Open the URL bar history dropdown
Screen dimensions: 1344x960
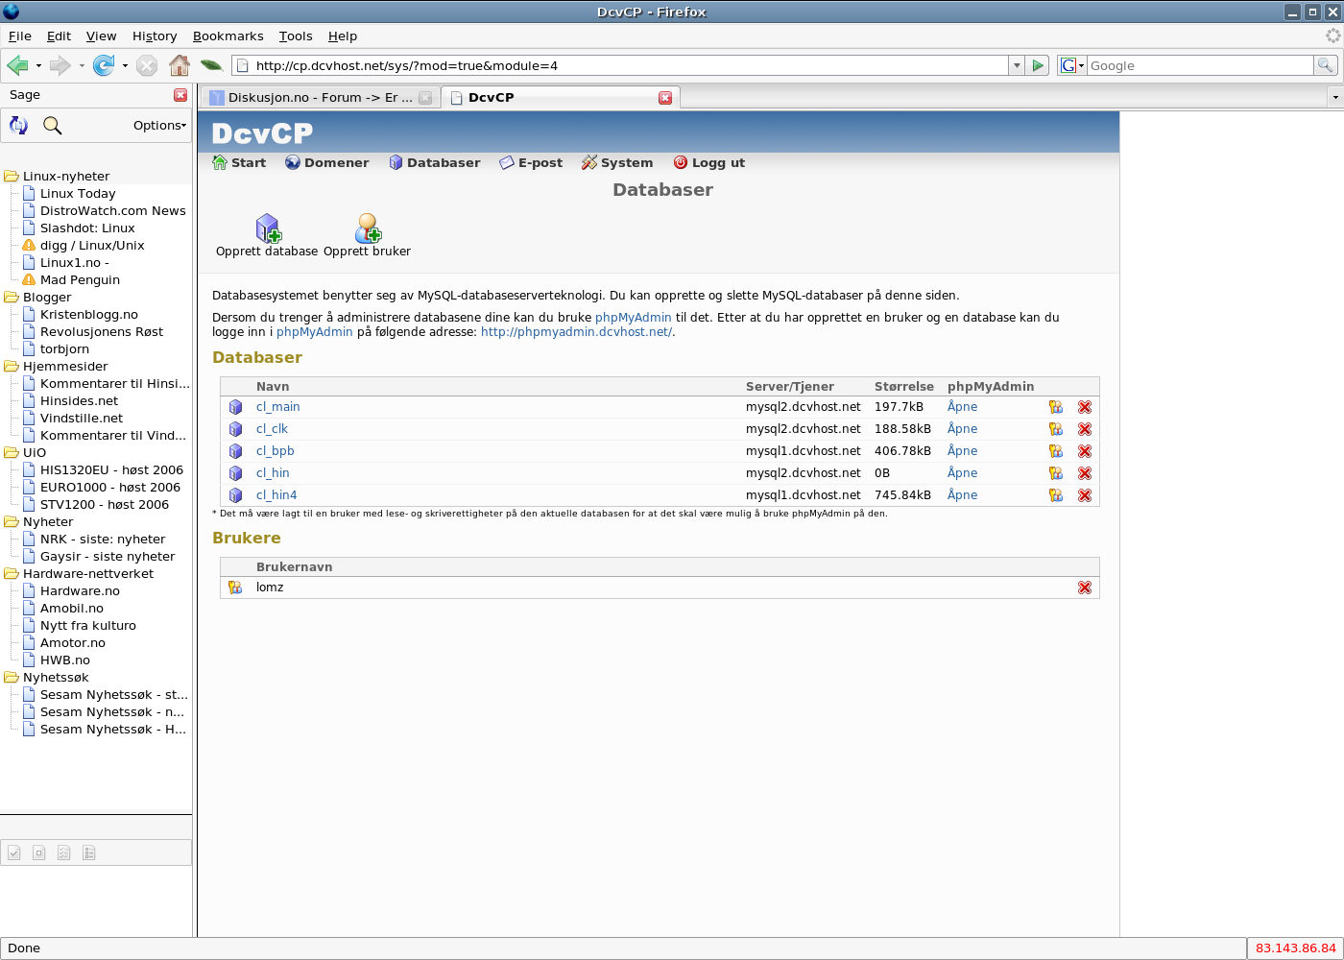point(1017,65)
